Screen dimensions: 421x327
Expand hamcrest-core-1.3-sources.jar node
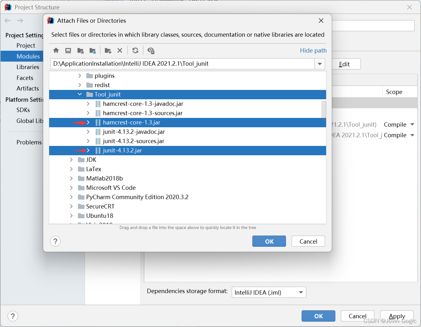88,113
